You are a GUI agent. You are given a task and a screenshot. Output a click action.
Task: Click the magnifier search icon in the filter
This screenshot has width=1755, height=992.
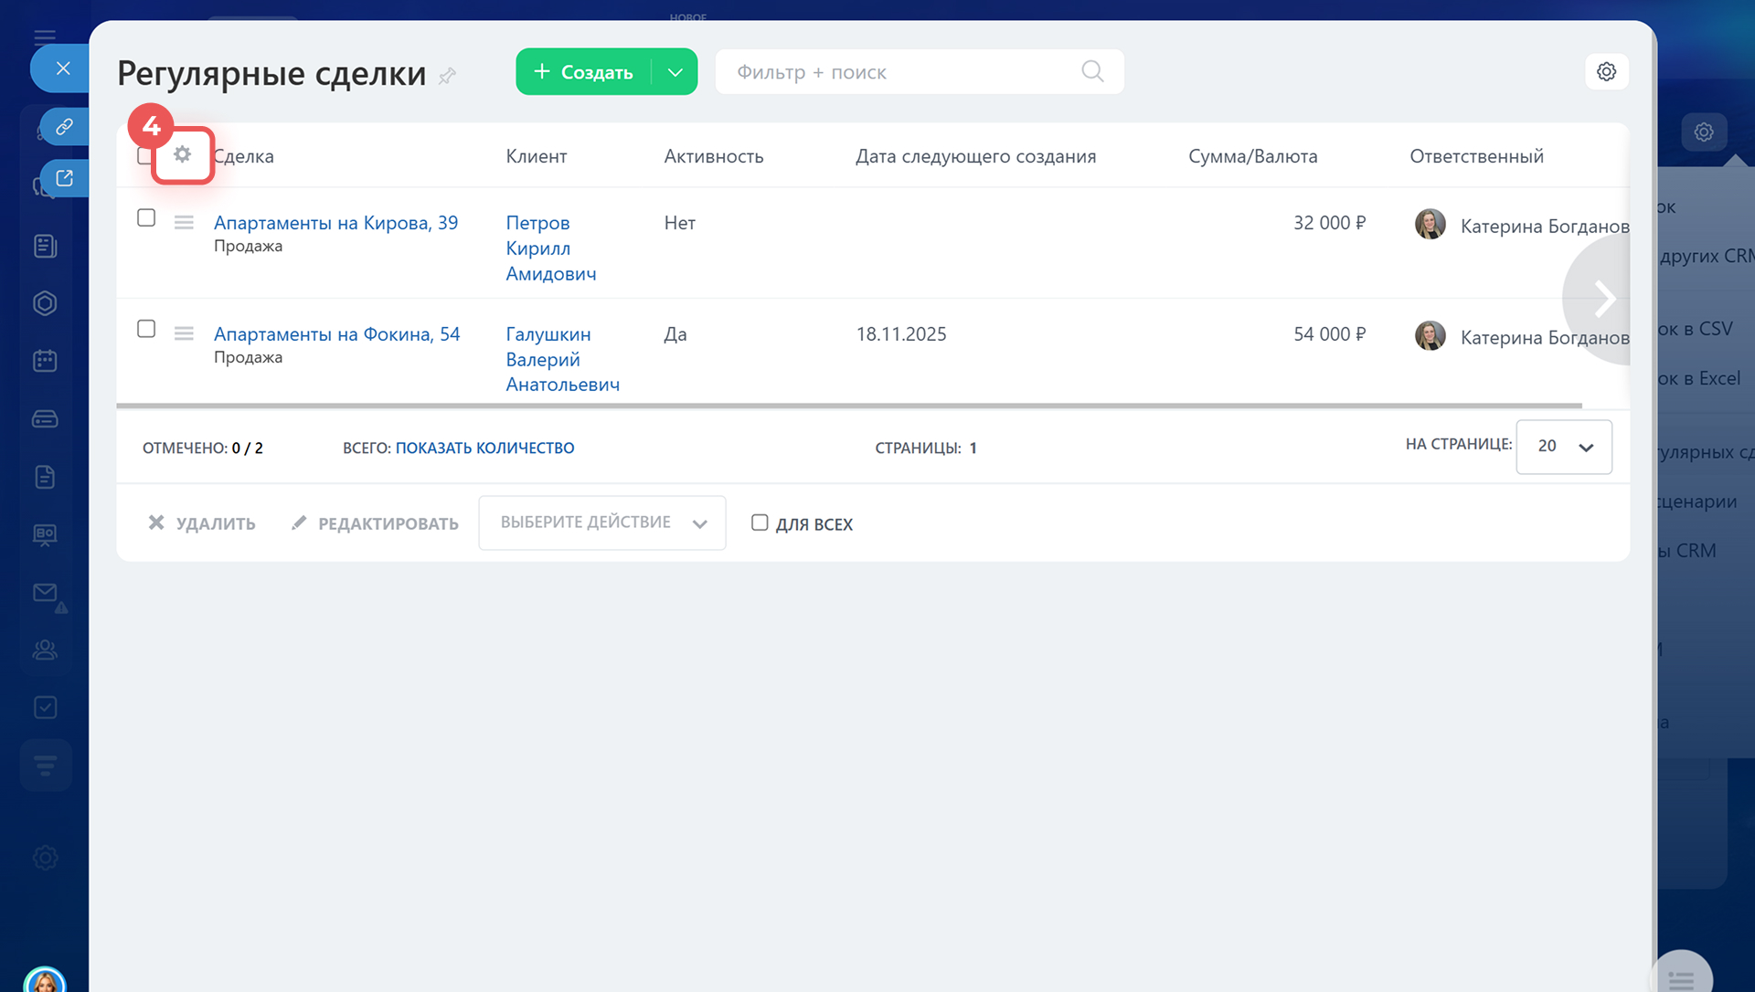pyautogui.click(x=1092, y=71)
